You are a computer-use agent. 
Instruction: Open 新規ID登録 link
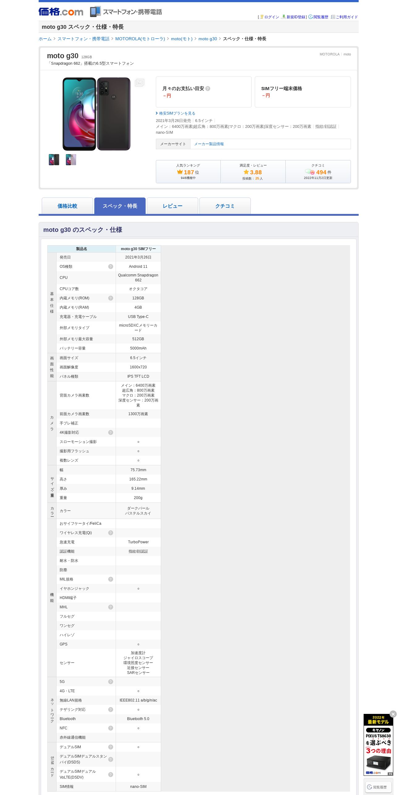click(296, 17)
